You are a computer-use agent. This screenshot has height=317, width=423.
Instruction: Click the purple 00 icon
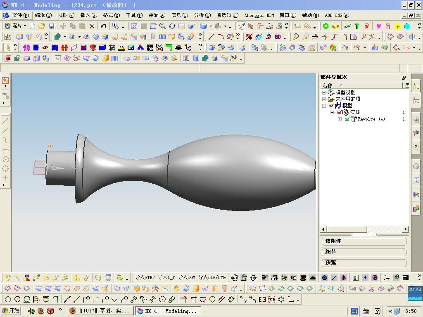(278, 37)
